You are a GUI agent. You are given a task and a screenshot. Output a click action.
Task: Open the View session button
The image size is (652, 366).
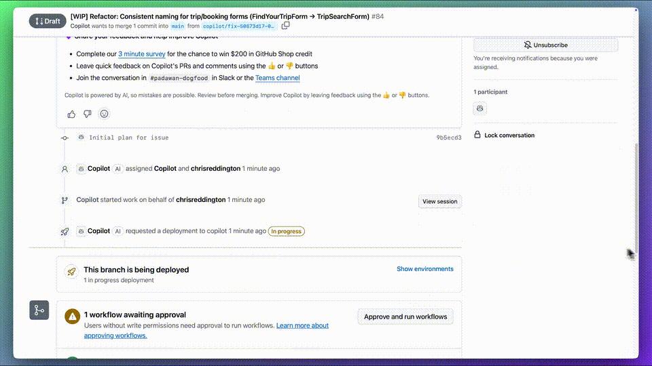tap(439, 201)
